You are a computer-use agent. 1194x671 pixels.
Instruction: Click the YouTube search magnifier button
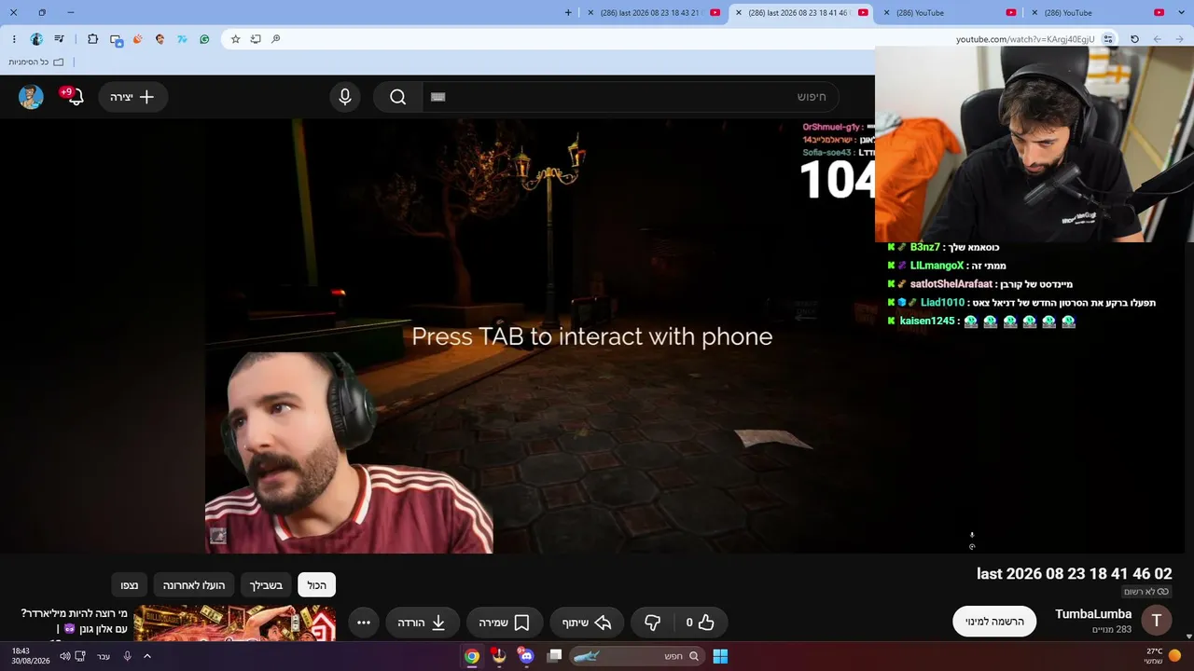pos(398,97)
